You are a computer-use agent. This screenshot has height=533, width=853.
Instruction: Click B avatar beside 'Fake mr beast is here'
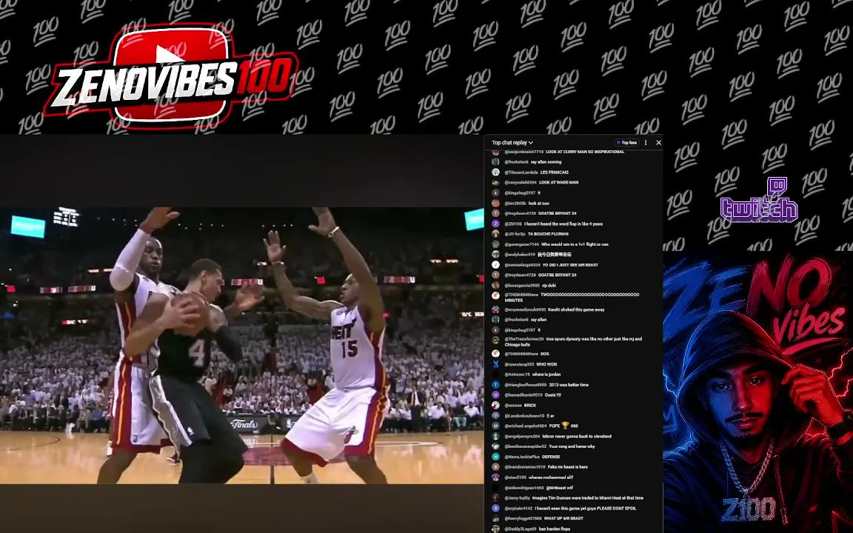[x=495, y=466]
